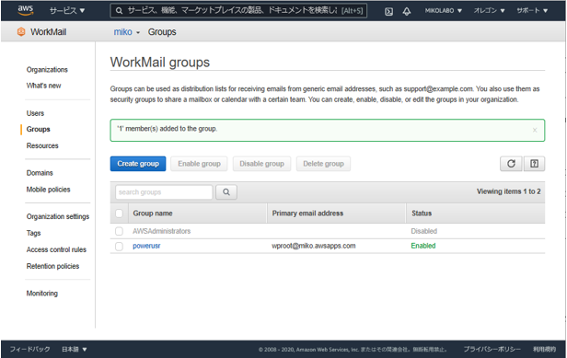Screen dimensions: 567x358
Task: Open Retention policies in sidebar
Action: coord(52,266)
